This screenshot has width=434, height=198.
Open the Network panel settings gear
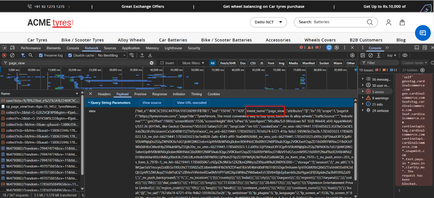(352, 55)
